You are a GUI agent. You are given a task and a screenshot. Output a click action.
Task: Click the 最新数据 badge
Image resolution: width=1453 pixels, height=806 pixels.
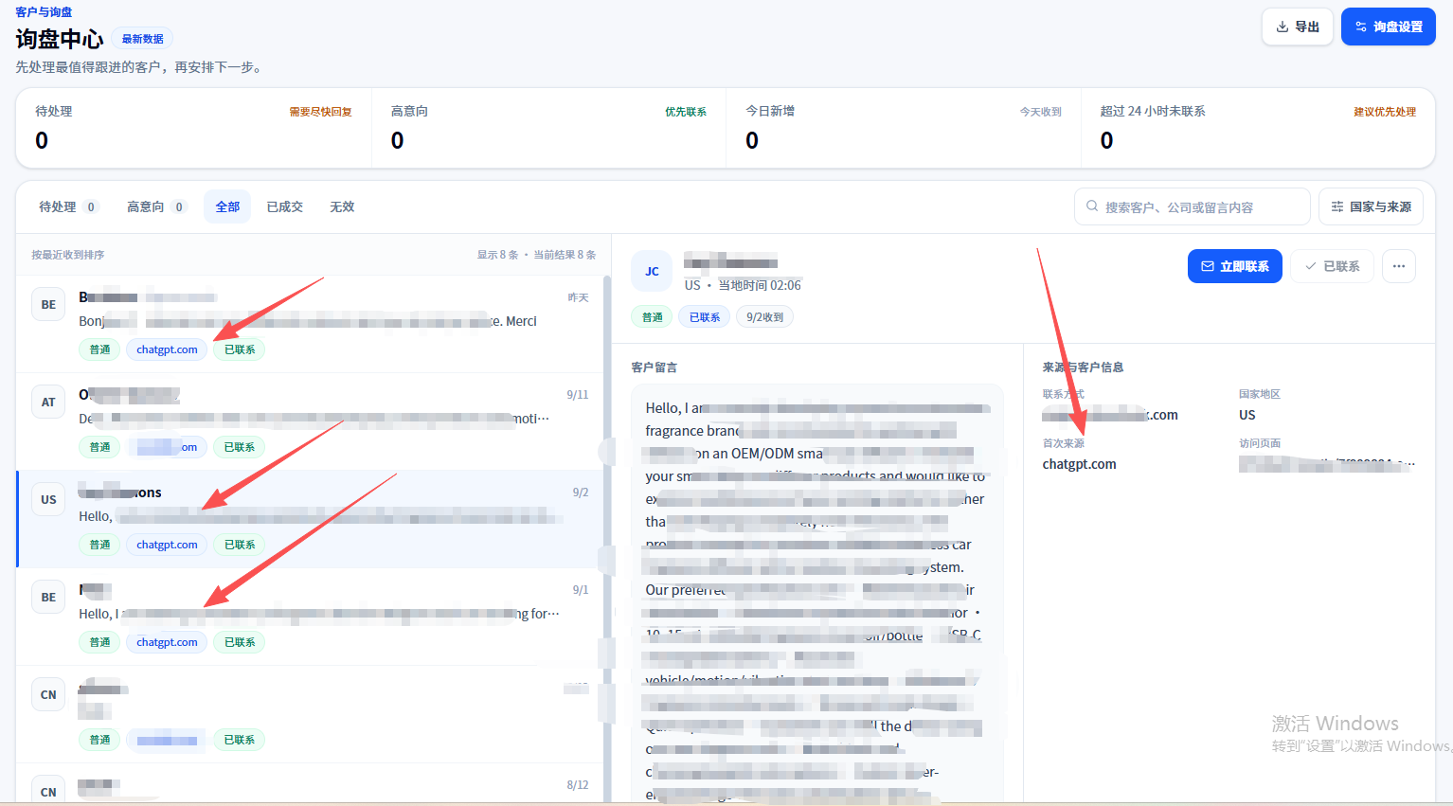coord(142,39)
